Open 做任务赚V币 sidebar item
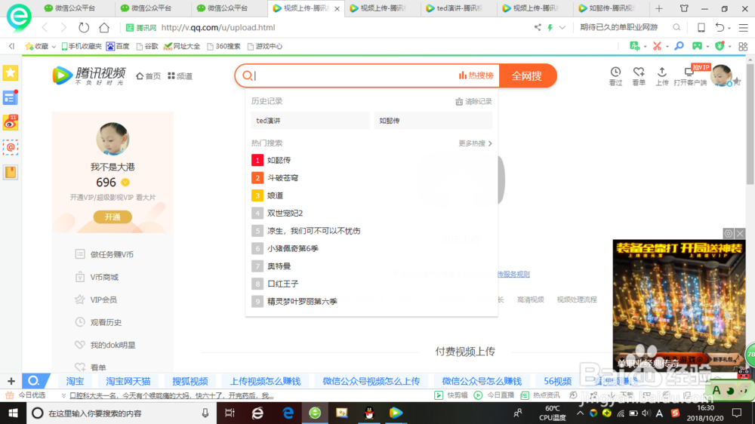This screenshot has width=755, height=424. pyautogui.click(x=104, y=254)
